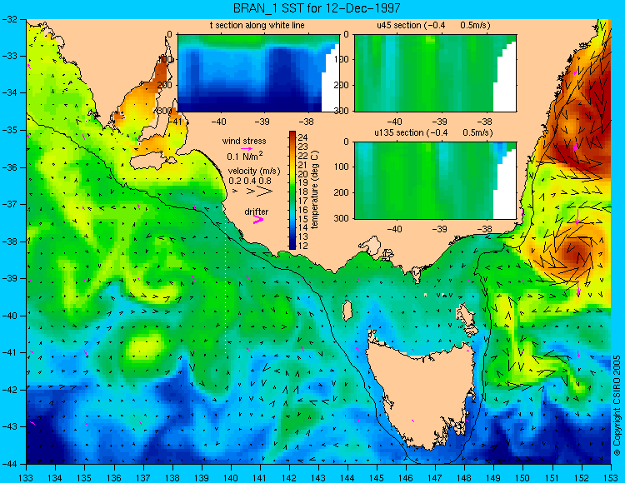Click the colorbar tick label 12

coord(303,246)
